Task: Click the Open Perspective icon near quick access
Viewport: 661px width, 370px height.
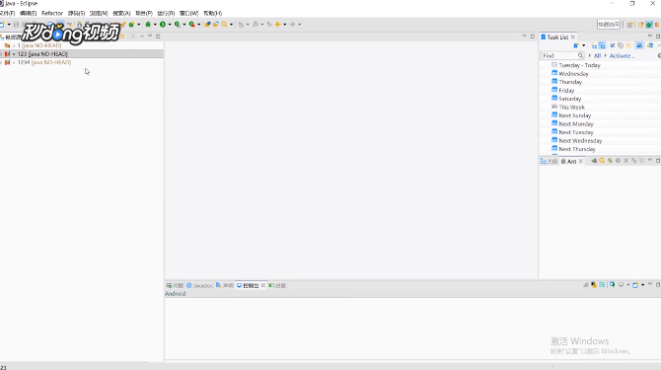Action: tap(629, 25)
